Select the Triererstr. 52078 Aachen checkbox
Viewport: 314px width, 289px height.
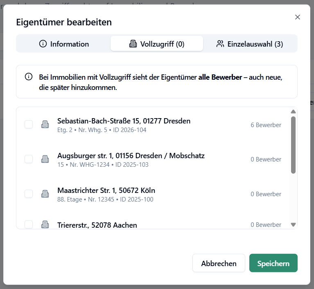[x=29, y=224]
